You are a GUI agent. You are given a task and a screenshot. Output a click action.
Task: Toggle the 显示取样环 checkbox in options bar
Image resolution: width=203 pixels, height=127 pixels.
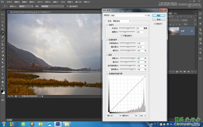click(x=67, y=6)
